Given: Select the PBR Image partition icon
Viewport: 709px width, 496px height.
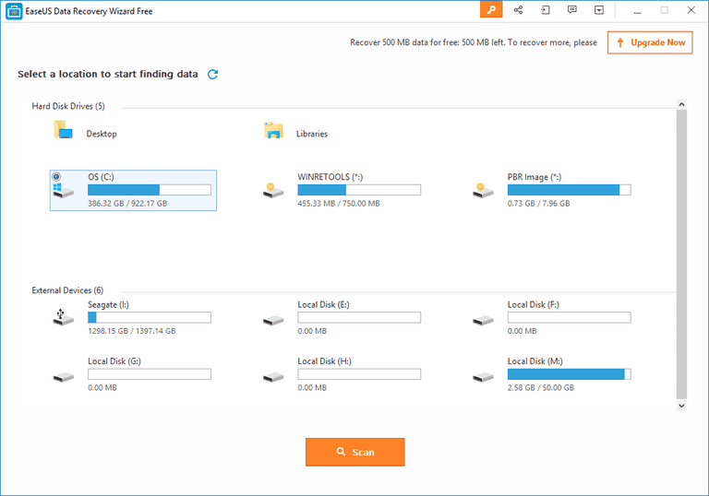Looking at the screenshot, I should 483,190.
